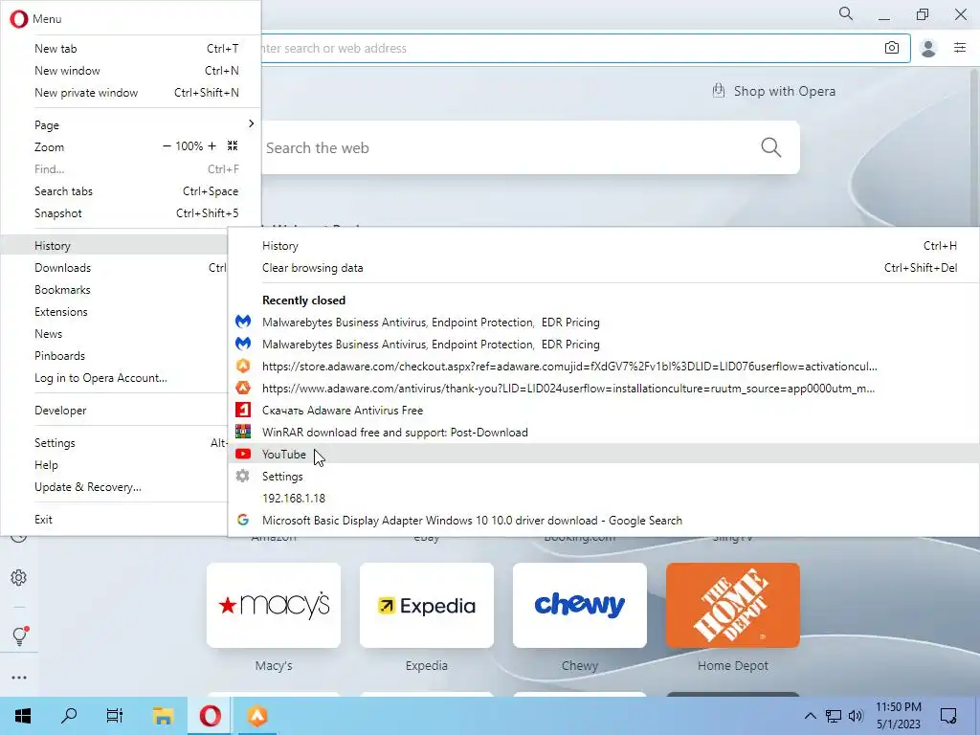This screenshot has width=980, height=735.
Task: Click the Opera logo Menu button
Action: [x=35, y=19]
